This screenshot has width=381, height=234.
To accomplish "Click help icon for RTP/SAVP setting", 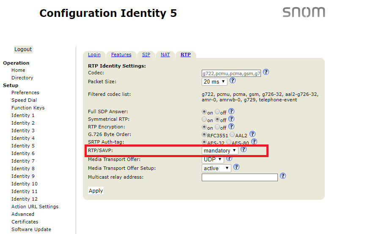I will coord(244,150).
